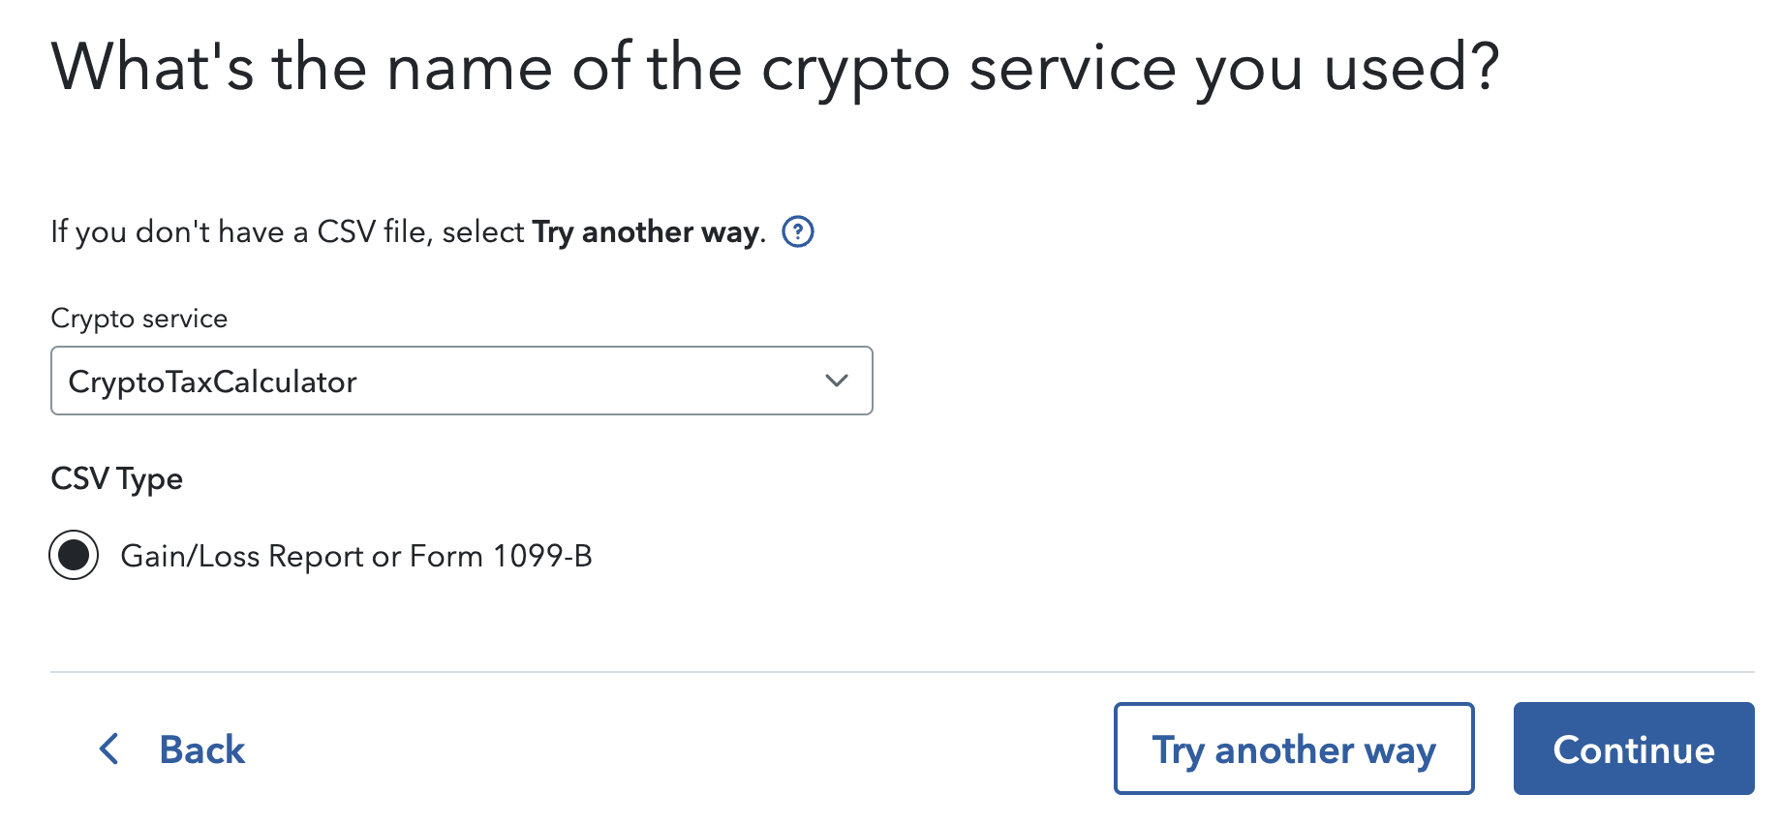Click the circled question mark for CSV guidance

pyautogui.click(x=796, y=232)
